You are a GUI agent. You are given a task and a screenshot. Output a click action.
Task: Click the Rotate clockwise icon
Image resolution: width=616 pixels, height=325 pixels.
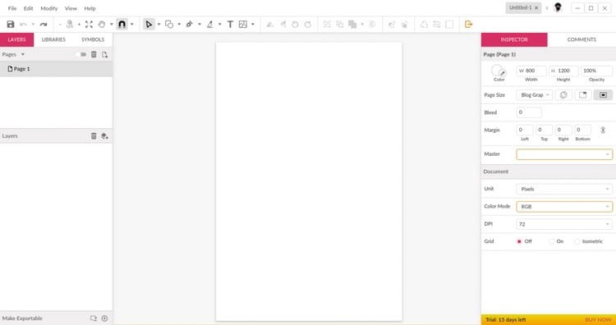click(x=308, y=25)
